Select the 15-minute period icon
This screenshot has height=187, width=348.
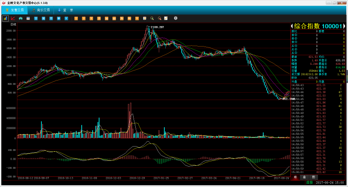pyautogui.click(x=99, y=18)
